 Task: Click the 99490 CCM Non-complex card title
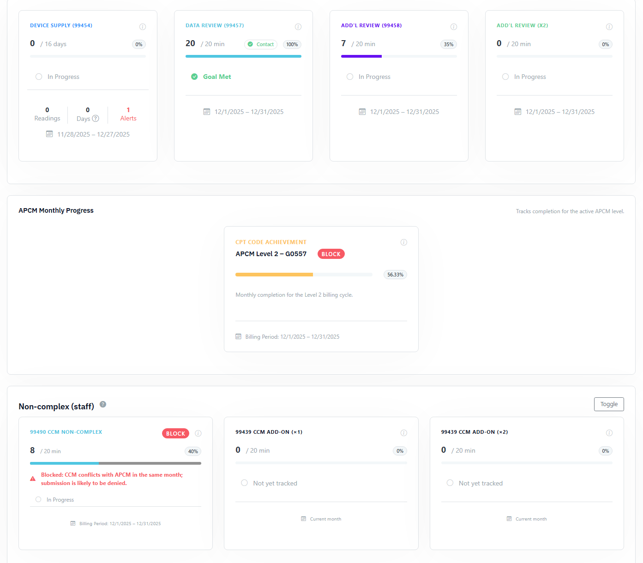(x=66, y=432)
